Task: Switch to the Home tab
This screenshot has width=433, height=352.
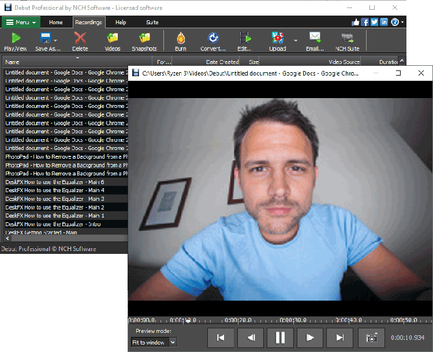Action: pos(56,23)
